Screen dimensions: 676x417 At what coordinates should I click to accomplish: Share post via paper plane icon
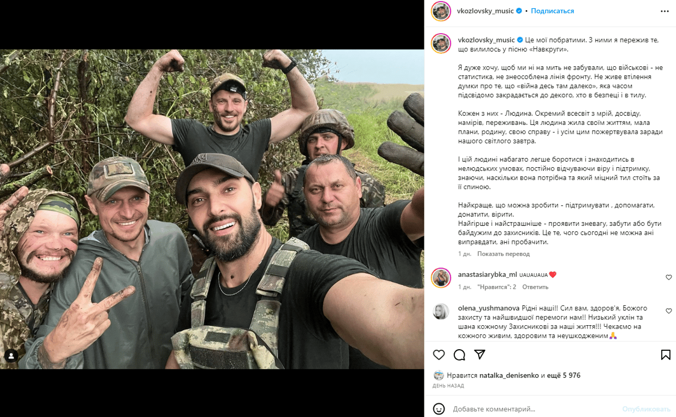480,355
